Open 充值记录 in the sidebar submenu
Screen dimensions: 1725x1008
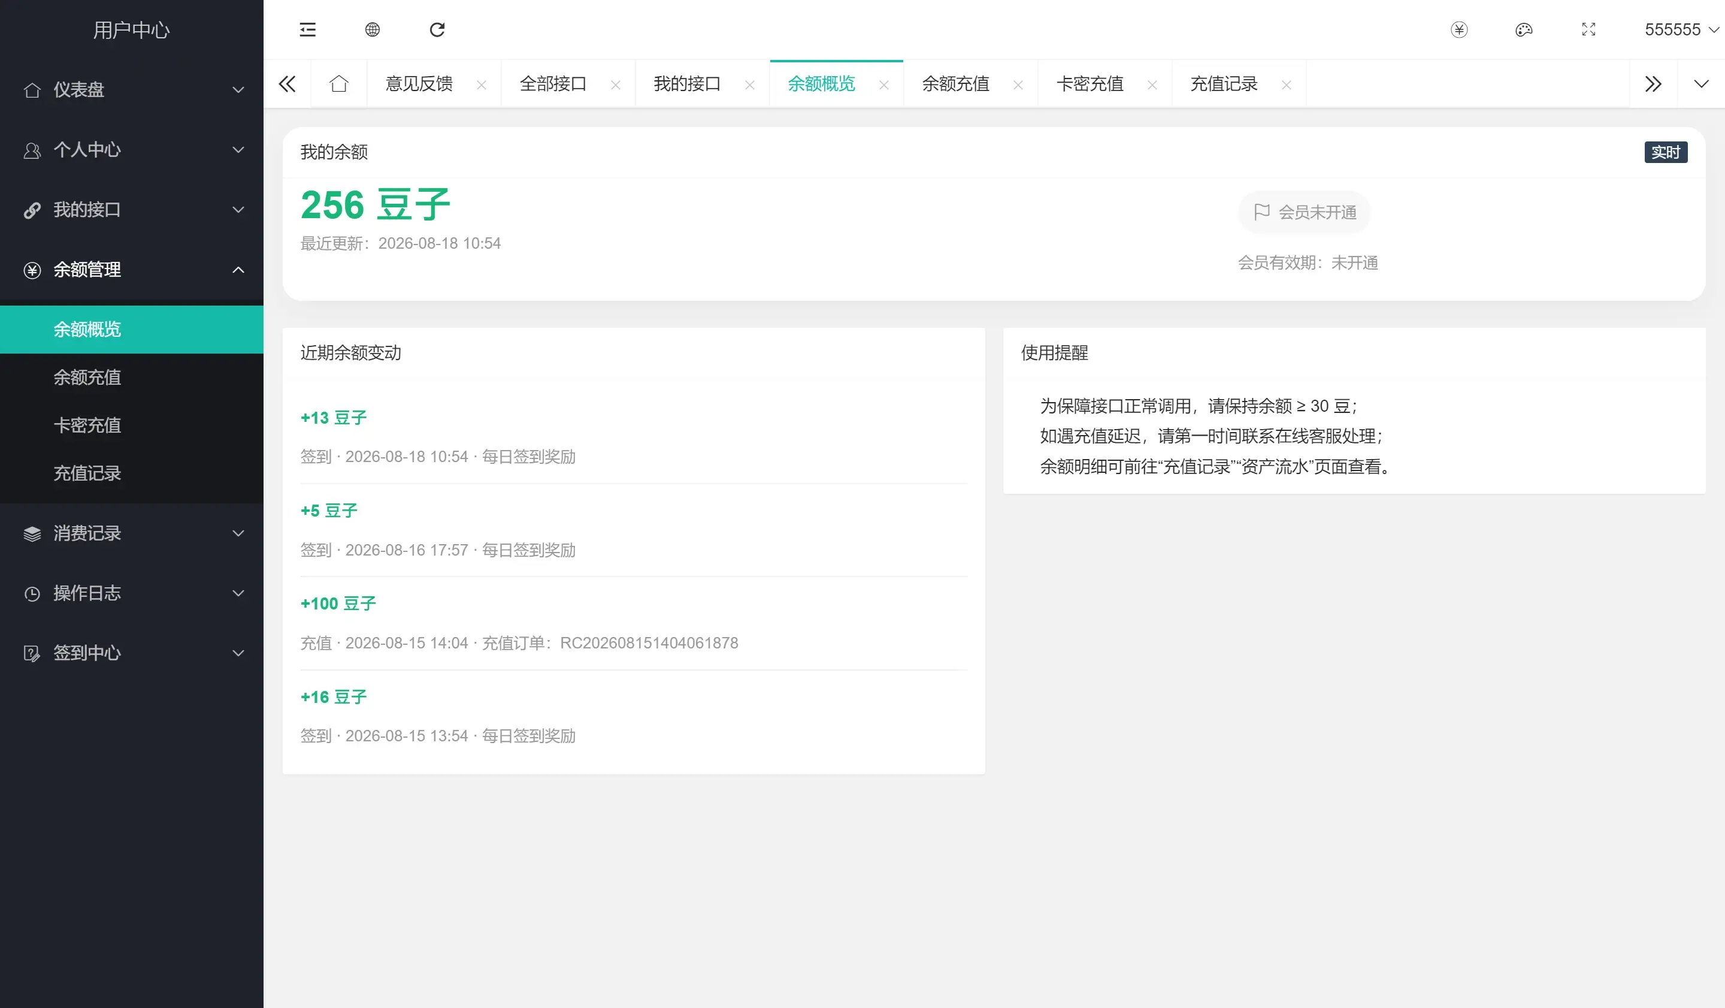(x=131, y=473)
